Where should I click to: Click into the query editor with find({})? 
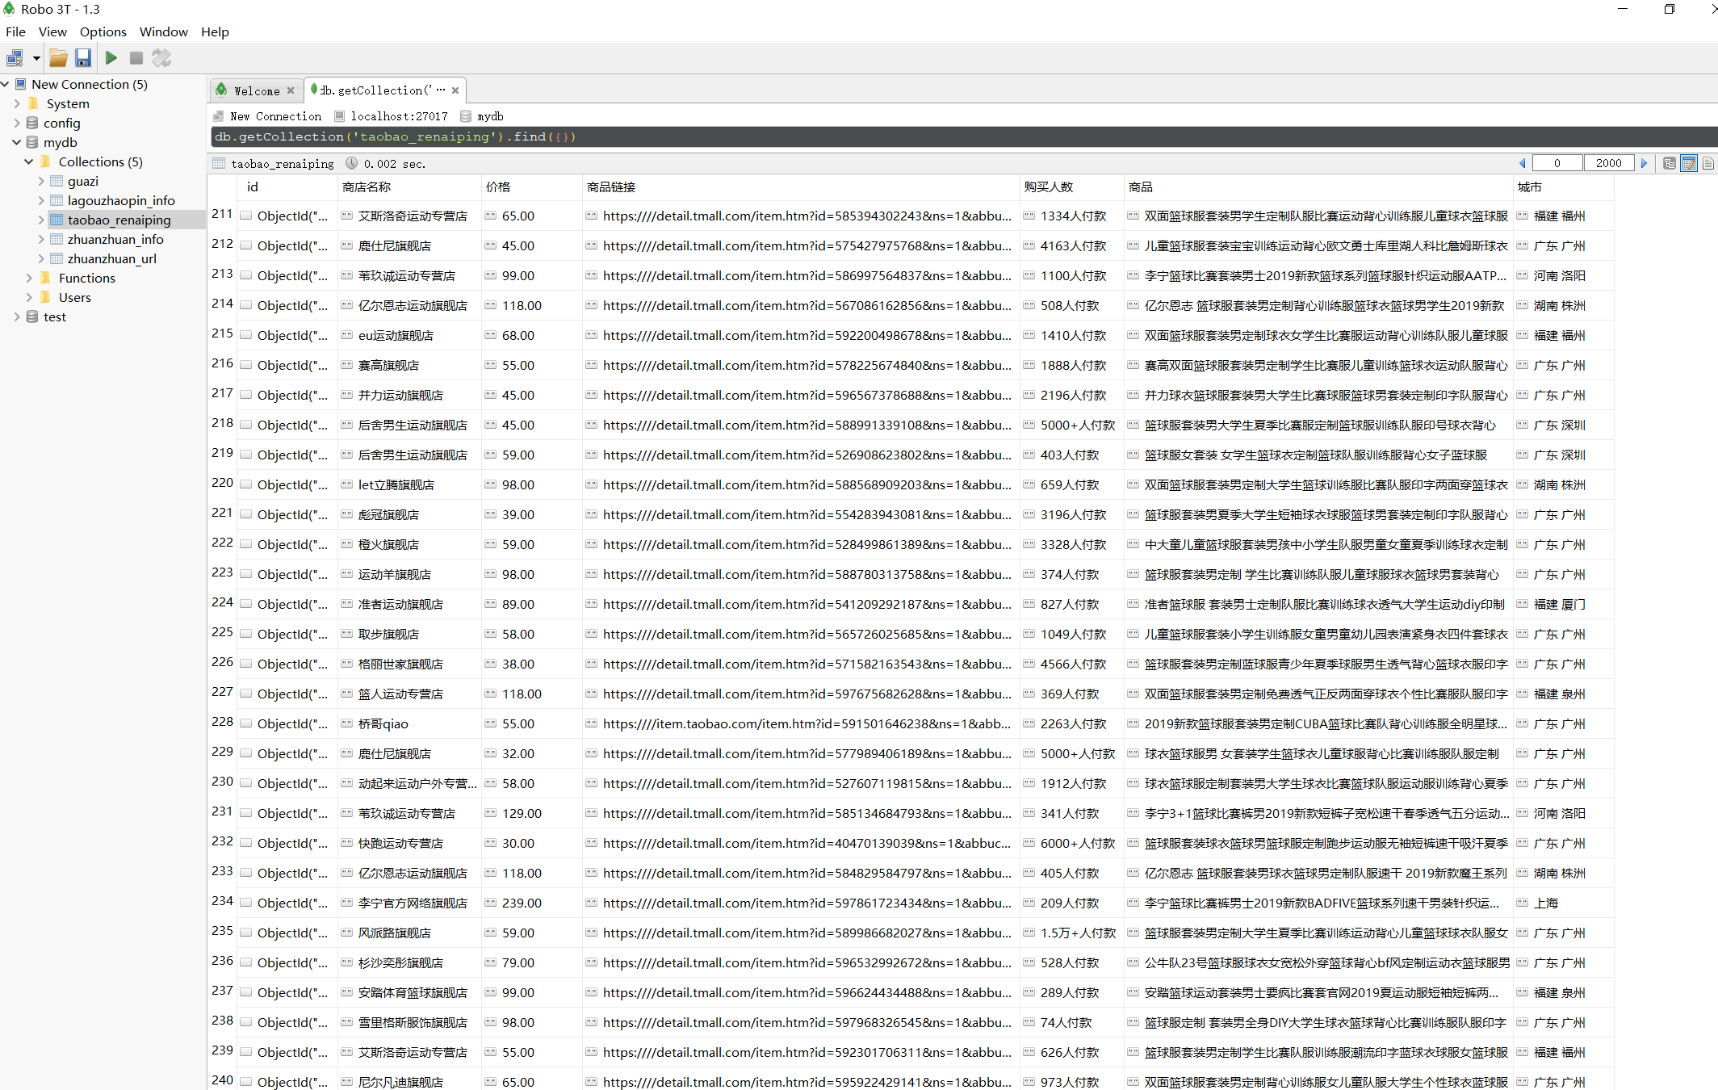964,136
